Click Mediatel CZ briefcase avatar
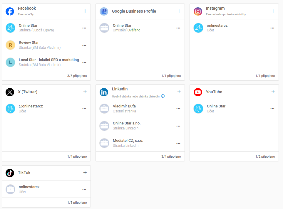Viewport: 283px width, 209px height. (x=104, y=143)
